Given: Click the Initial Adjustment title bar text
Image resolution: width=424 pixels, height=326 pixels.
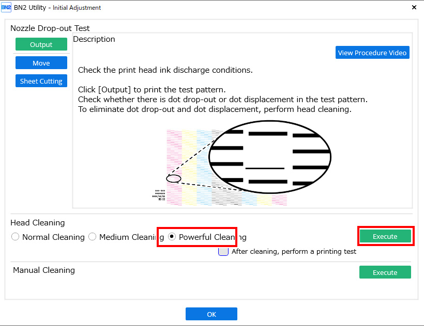Looking at the screenshot, I should [x=77, y=8].
